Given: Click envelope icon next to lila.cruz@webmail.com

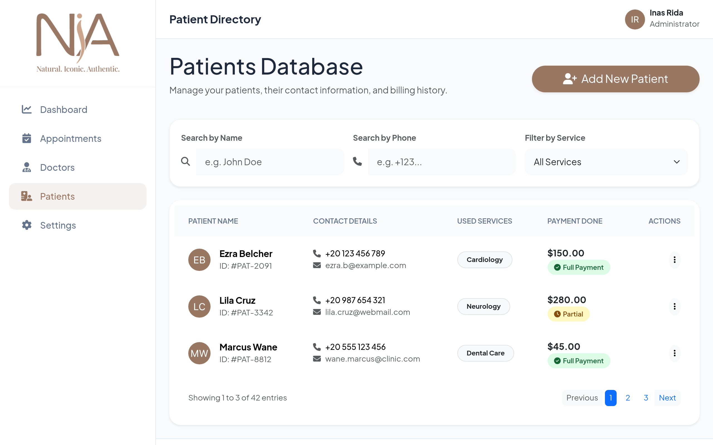Looking at the screenshot, I should (317, 312).
